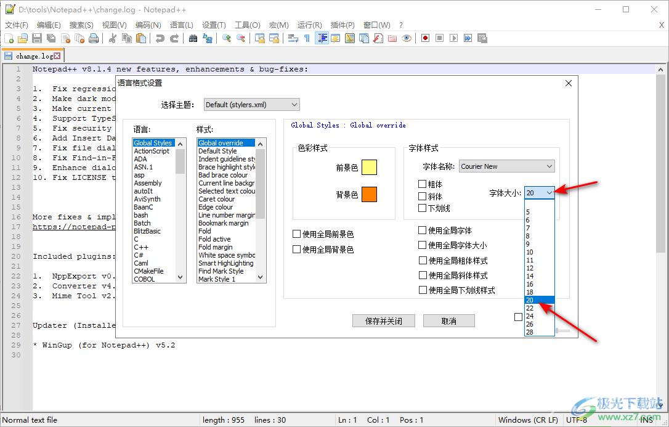Choose font size 28 in list
The width and height of the screenshot is (669, 427).
(x=539, y=332)
